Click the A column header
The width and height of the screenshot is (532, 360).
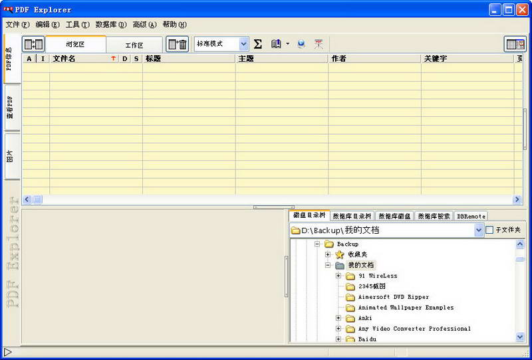(29, 58)
